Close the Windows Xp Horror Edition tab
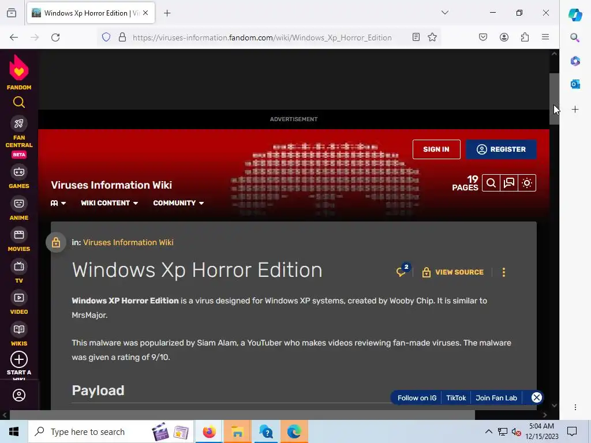This screenshot has width=591, height=443. 145,13
